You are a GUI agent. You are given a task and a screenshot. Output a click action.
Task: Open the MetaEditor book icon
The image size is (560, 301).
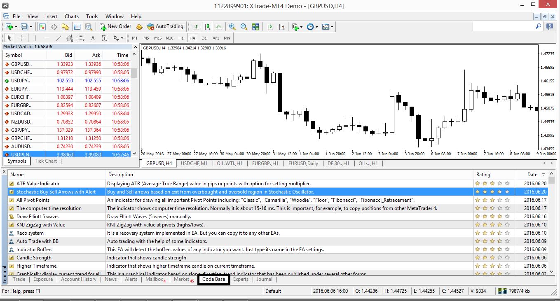click(139, 27)
